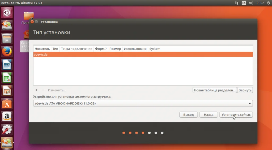Open Ubuntu Software center

click(7, 104)
